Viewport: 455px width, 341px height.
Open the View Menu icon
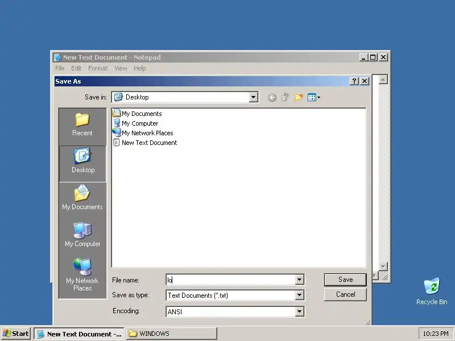click(x=312, y=97)
